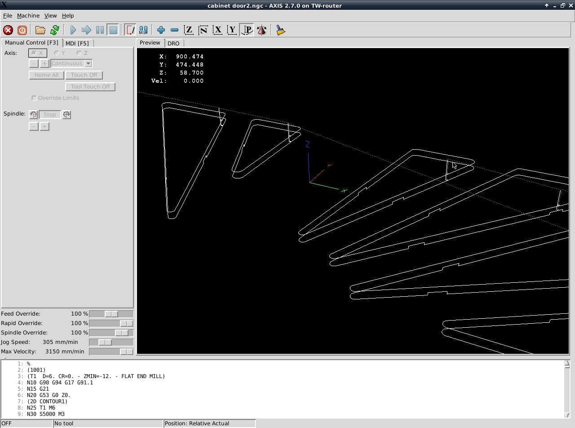
Task: Adjust Max Velocity slider
Action: pyautogui.click(x=111, y=352)
